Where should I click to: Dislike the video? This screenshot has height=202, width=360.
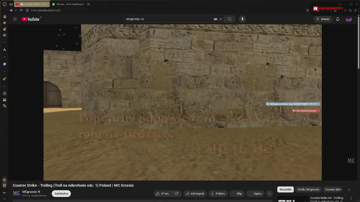click(x=177, y=194)
